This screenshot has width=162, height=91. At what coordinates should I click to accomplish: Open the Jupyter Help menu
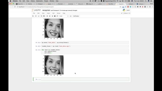(64, 13)
